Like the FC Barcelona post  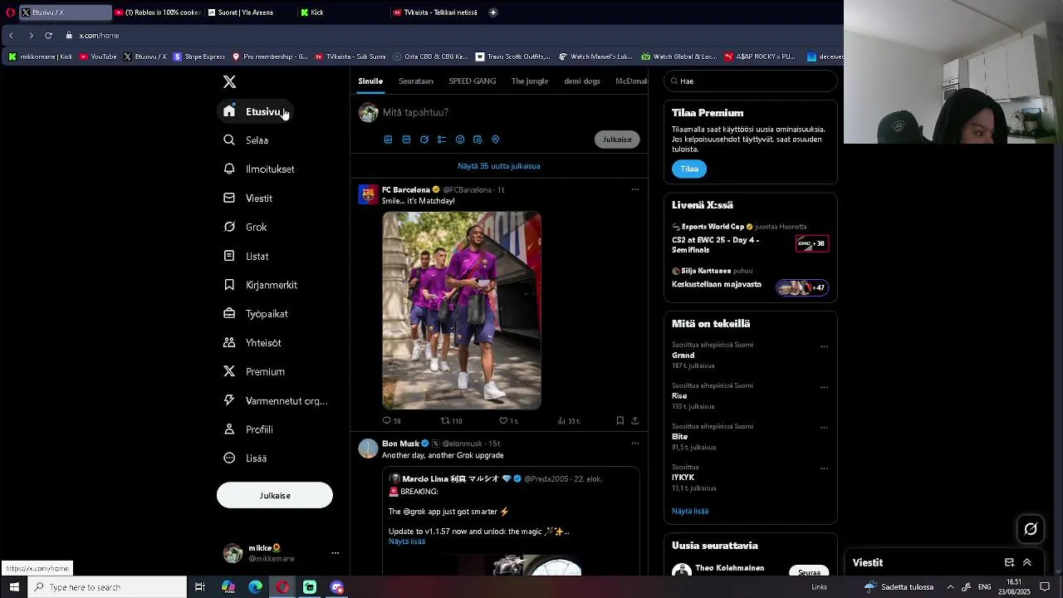(508, 421)
